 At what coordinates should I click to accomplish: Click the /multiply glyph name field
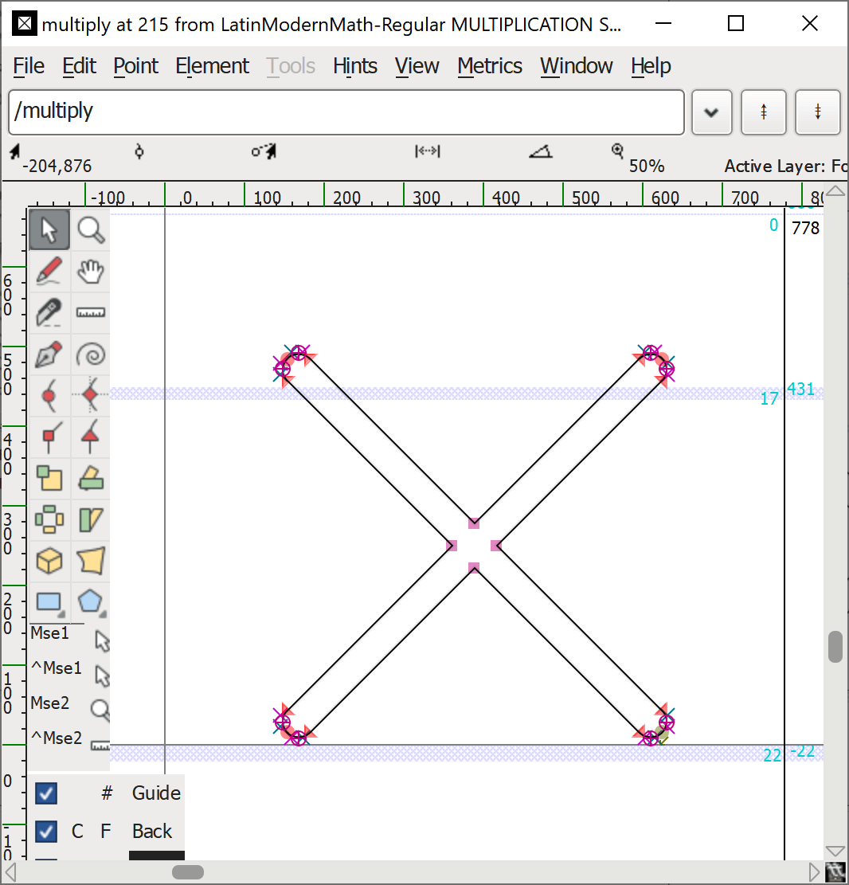pyautogui.click(x=346, y=112)
